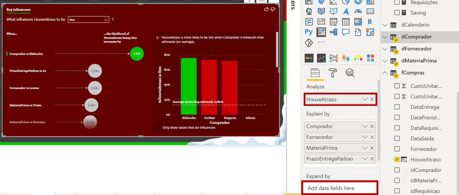
Task: Select the R script visual icon
Action: [370, 22]
